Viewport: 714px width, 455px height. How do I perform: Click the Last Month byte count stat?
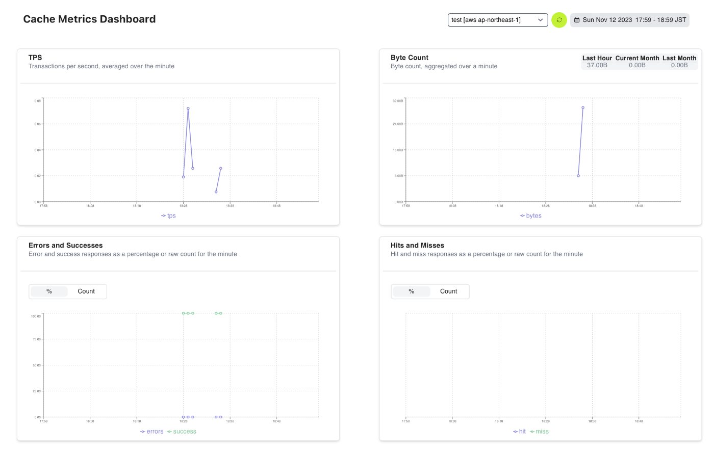tap(679, 62)
